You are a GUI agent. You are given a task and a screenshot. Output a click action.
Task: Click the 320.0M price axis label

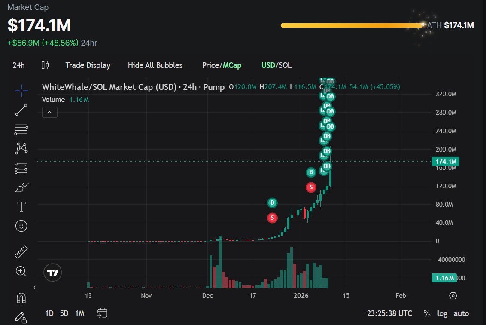(x=446, y=94)
